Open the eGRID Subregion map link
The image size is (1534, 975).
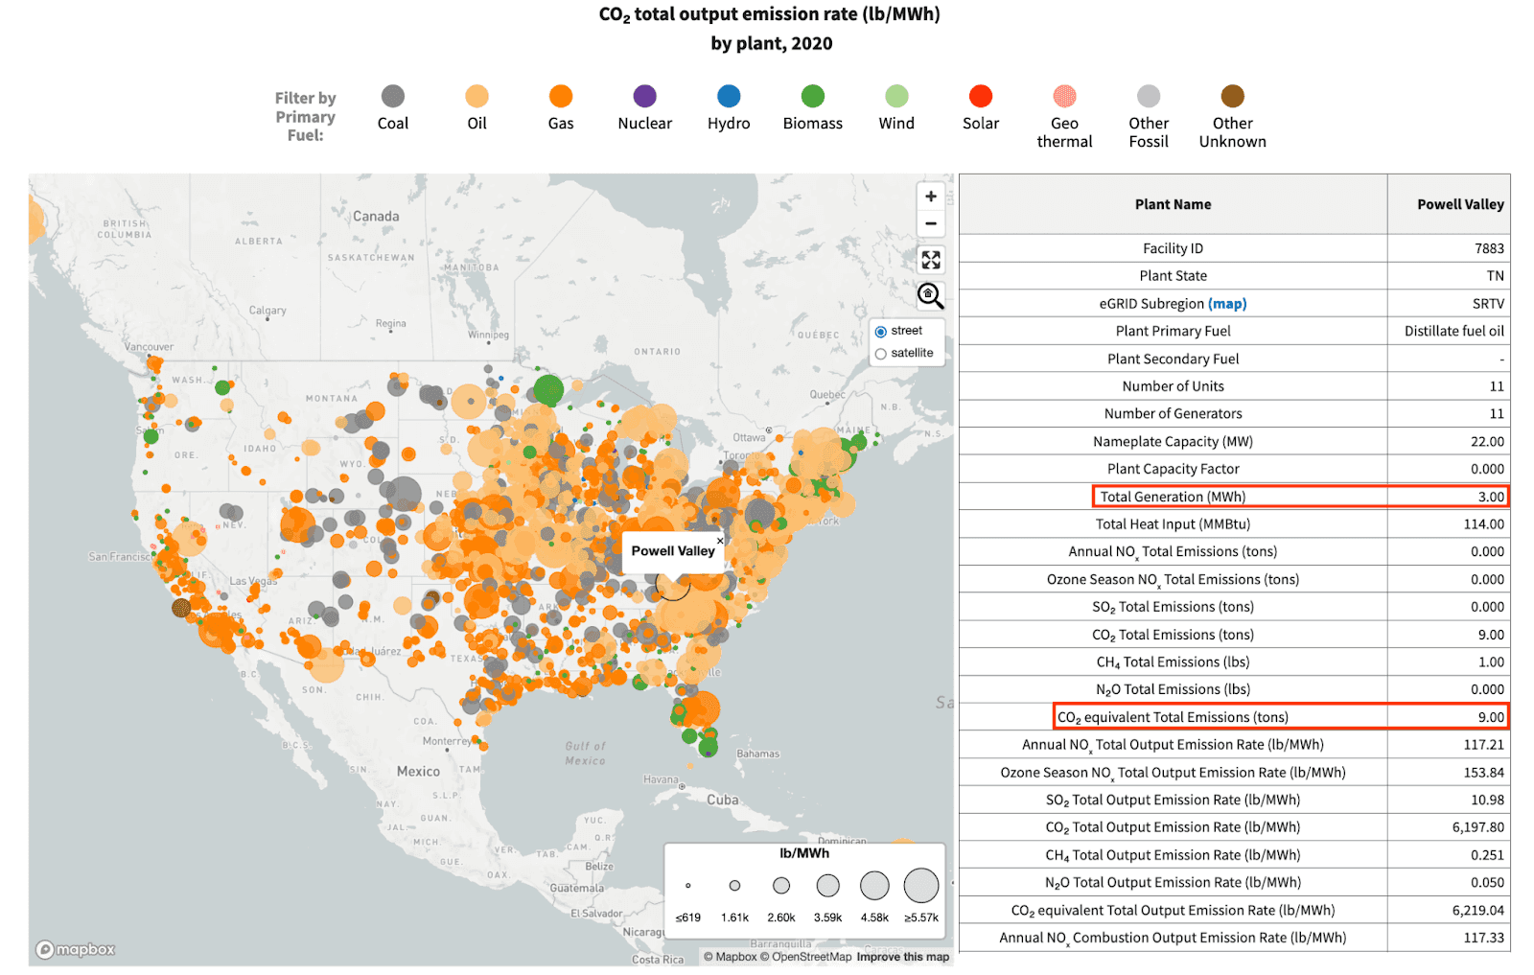[x=1227, y=303]
